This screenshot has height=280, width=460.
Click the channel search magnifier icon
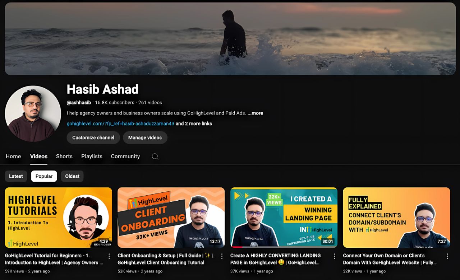click(155, 157)
